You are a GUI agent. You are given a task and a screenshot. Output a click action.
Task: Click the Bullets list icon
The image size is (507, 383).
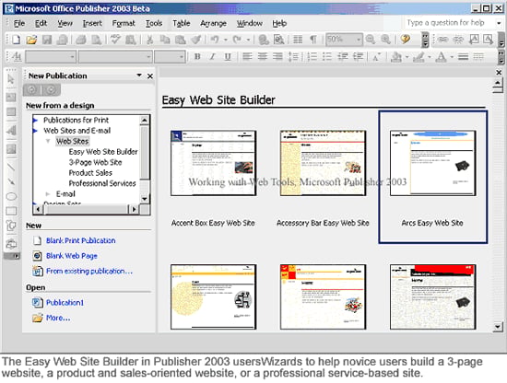click(327, 57)
